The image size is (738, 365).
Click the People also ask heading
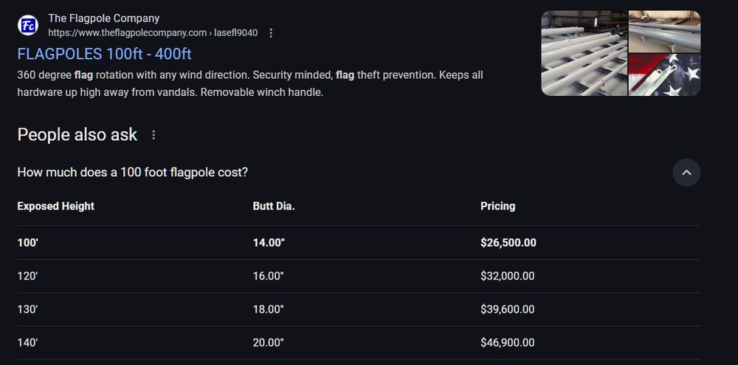[x=77, y=135]
